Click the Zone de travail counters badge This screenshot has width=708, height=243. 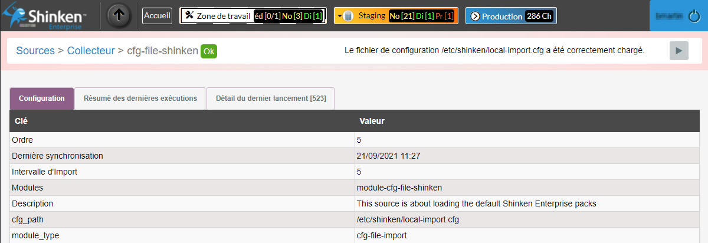pyautogui.click(x=289, y=16)
